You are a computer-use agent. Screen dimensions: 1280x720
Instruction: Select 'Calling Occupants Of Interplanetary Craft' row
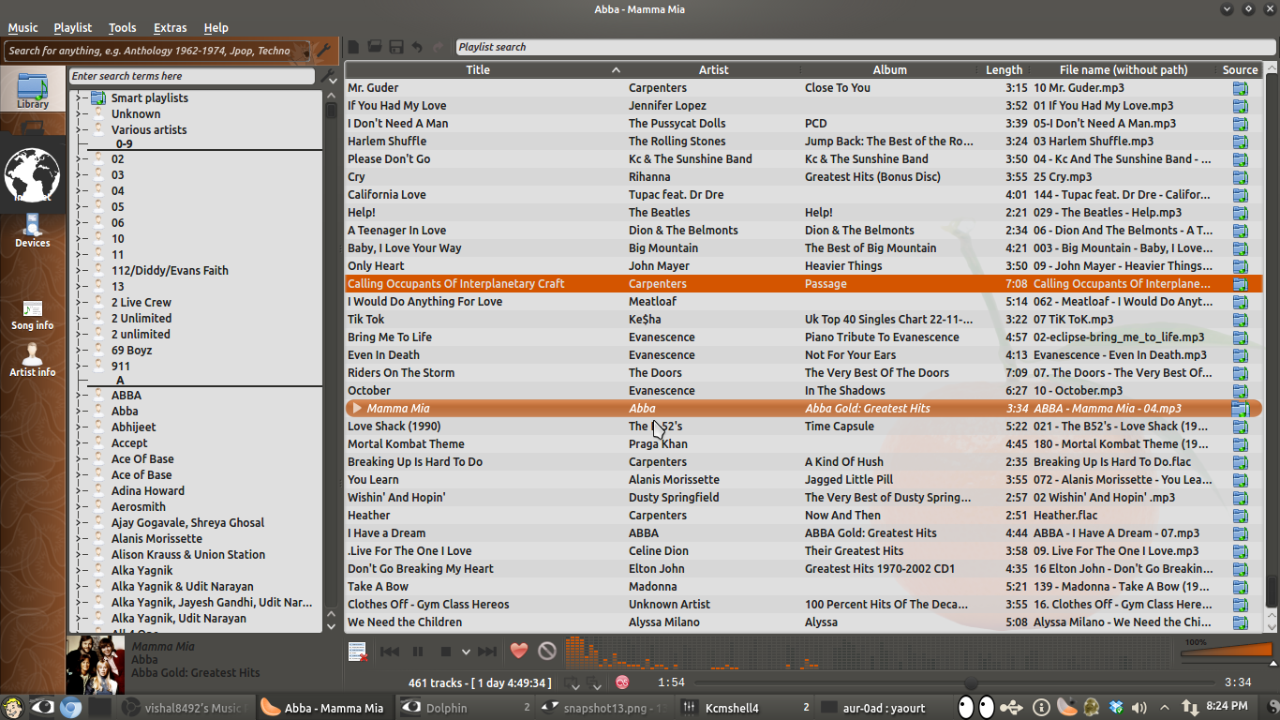[804, 284]
